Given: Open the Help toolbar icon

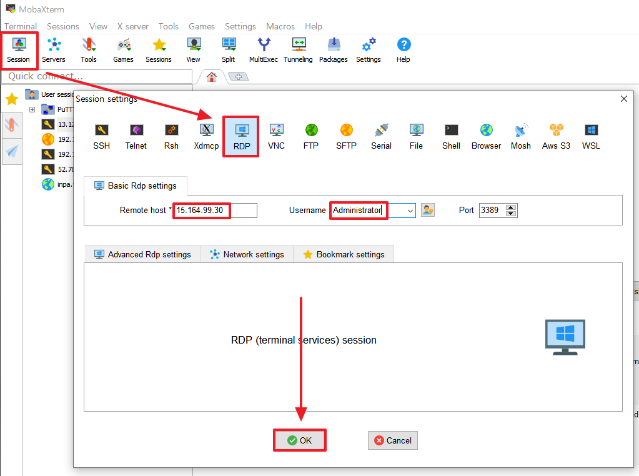Looking at the screenshot, I should click(x=404, y=50).
